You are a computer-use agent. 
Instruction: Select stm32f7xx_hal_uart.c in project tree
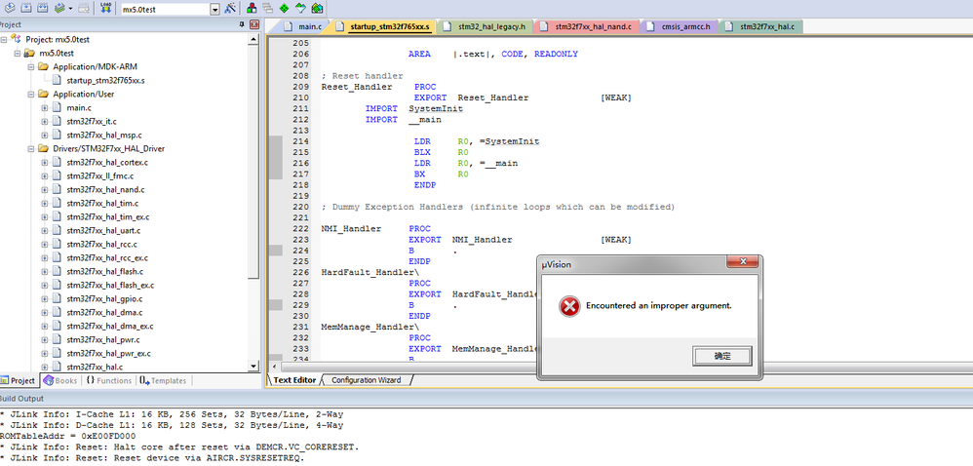click(x=103, y=230)
